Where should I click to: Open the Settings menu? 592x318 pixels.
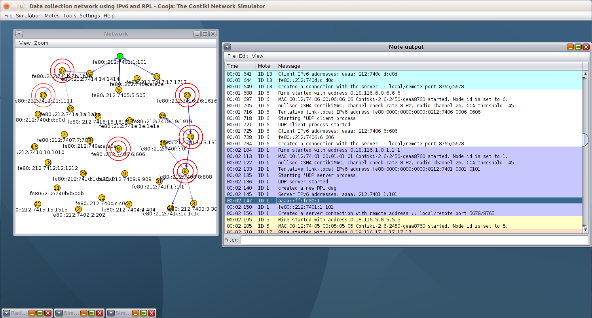pos(90,16)
